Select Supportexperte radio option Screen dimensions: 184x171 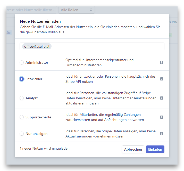pyautogui.click(x=22, y=117)
